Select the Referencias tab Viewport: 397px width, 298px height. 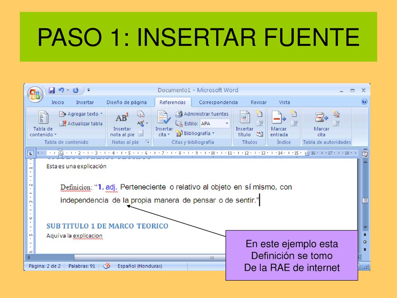[173, 102]
